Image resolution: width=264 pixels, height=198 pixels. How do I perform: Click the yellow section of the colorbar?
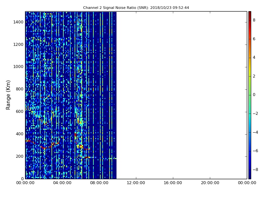(x=250, y=71)
